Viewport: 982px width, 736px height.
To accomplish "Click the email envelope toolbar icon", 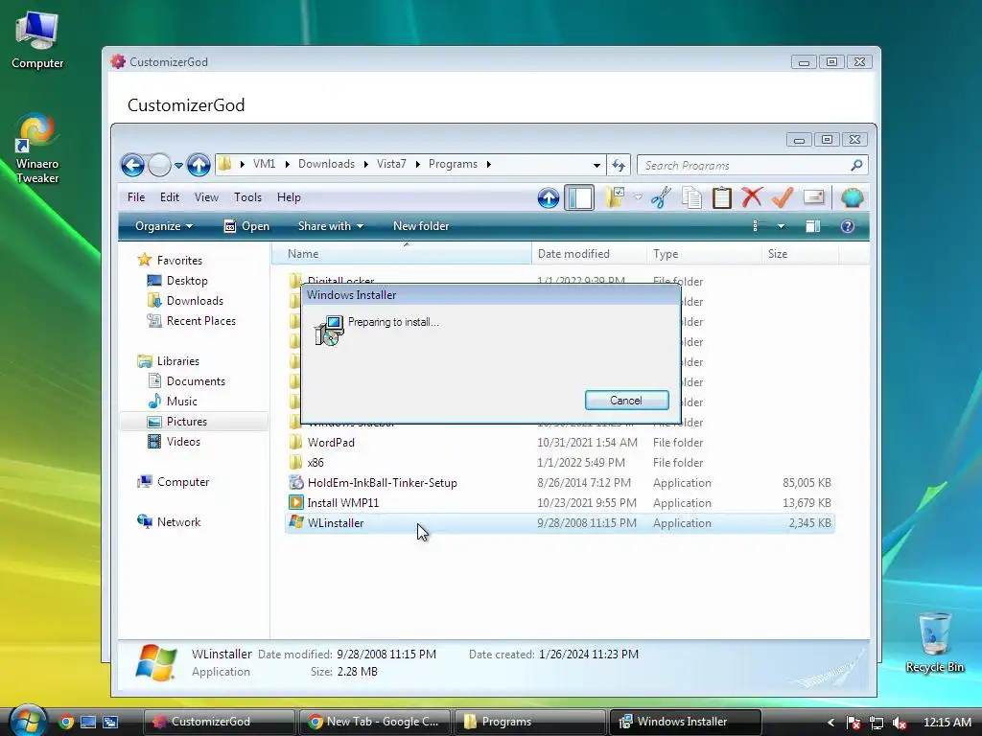I will click(x=813, y=197).
